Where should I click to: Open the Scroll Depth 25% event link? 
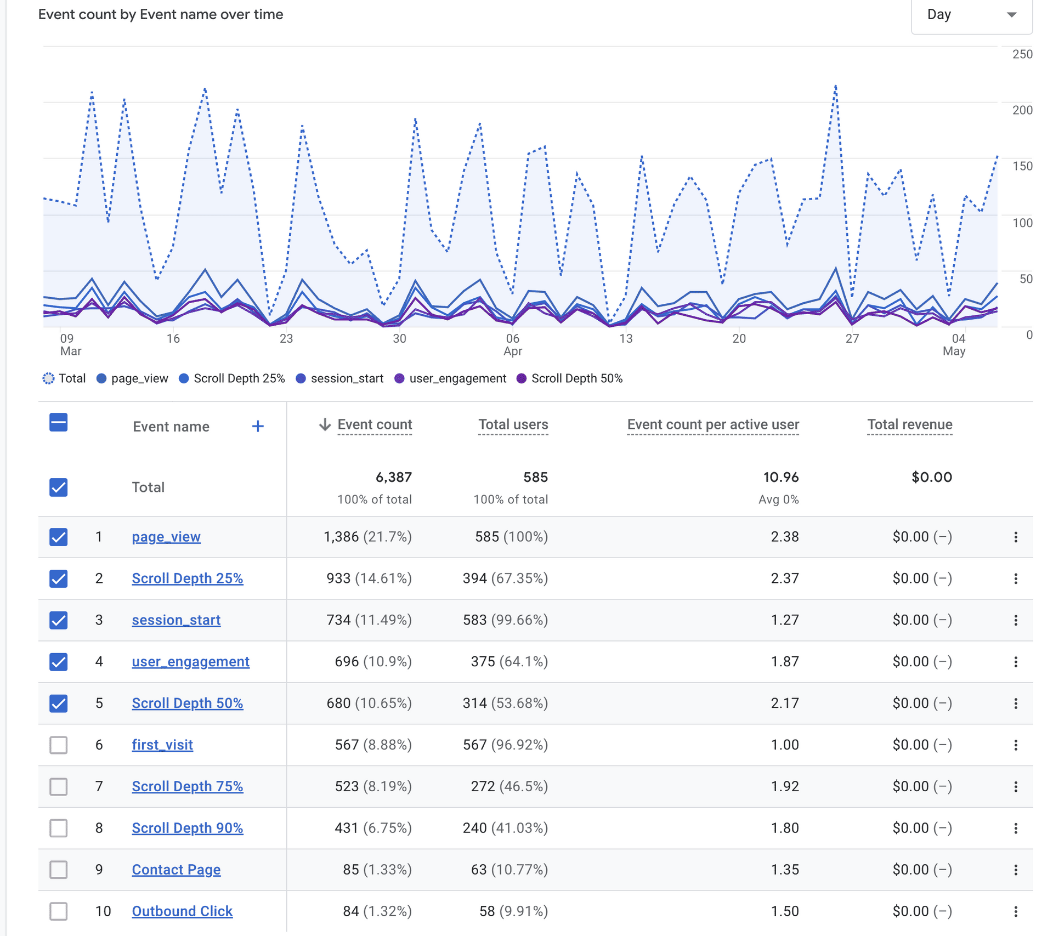click(187, 578)
